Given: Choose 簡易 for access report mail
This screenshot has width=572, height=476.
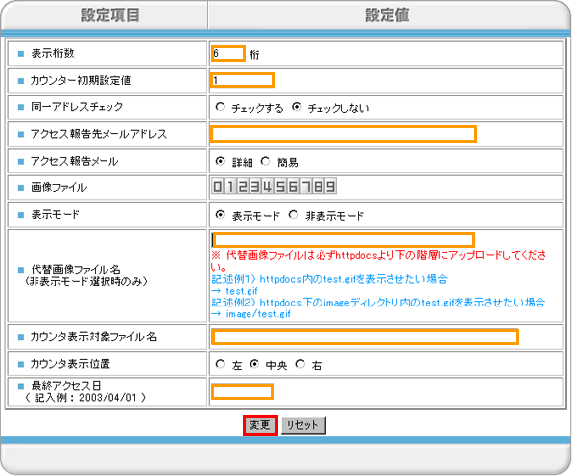Looking at the screenshot, I should click(265, 161).
